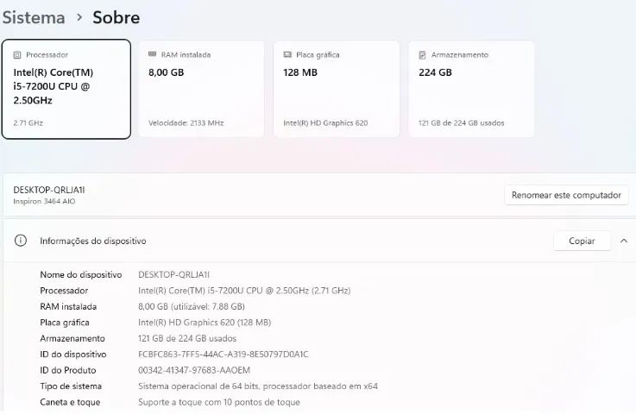Click Renomear este computador button
This screenshot has height=414, width=636.
click(x=566, y=195)
